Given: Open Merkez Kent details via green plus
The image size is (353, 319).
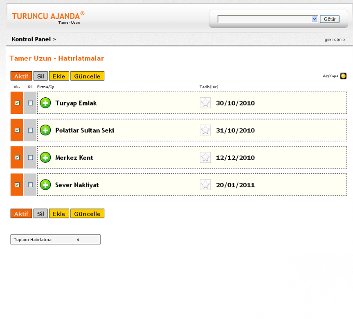Looking at the screenshot, I should point(45,157).
